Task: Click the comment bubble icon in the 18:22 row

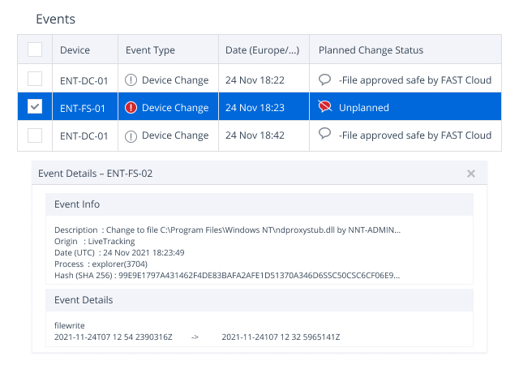Action: 325,79
